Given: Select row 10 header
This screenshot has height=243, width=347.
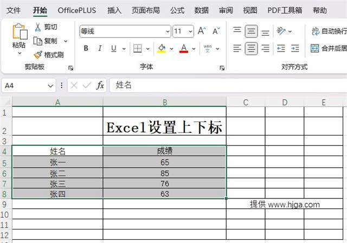Looking at the screenshot, I should (5, 214).
